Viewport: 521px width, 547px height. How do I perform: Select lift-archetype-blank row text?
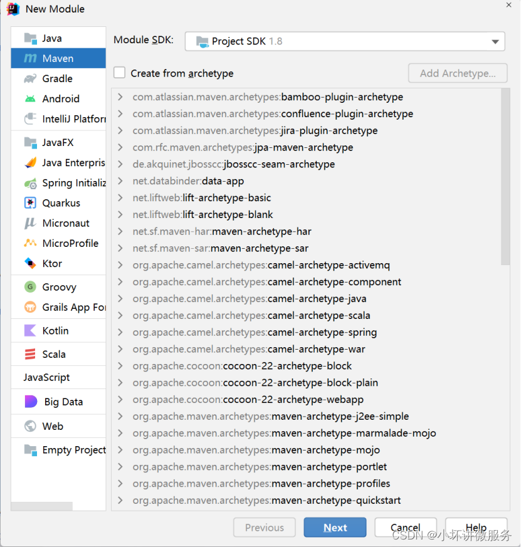[203, 214]
